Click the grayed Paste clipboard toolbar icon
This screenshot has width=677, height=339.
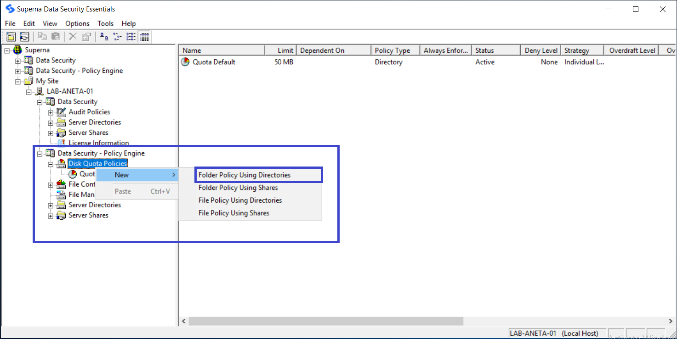[x=56, y=37]
